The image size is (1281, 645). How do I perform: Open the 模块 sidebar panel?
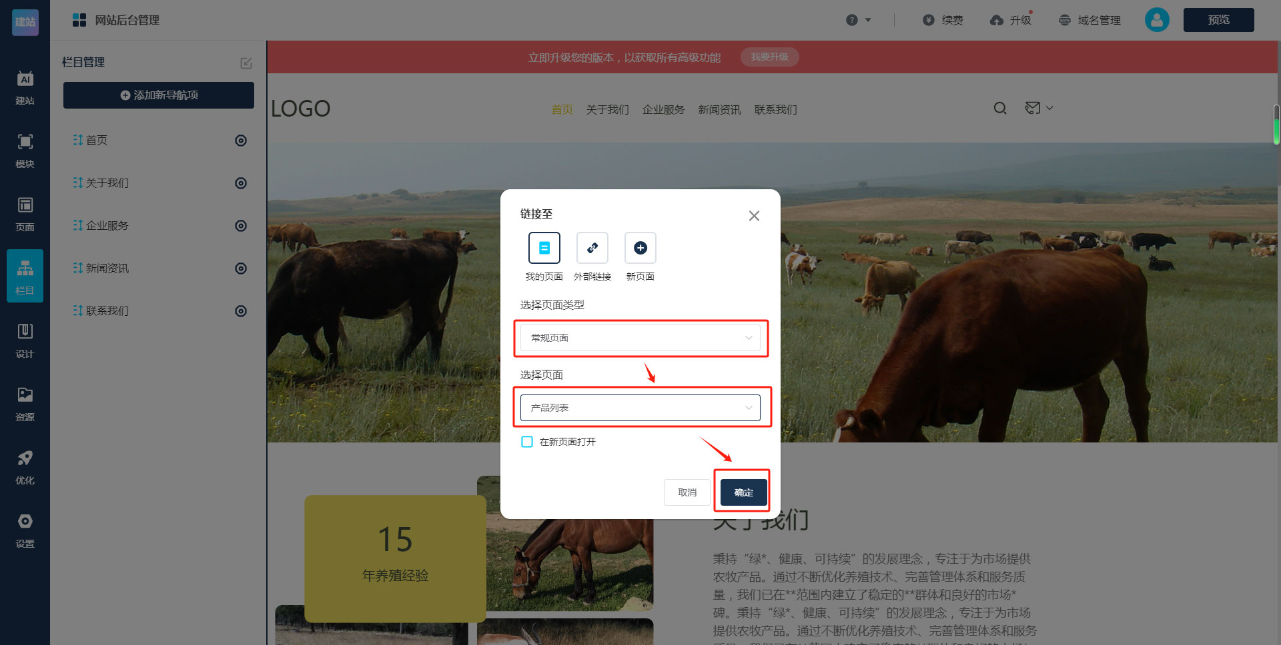tap(25, 151)
